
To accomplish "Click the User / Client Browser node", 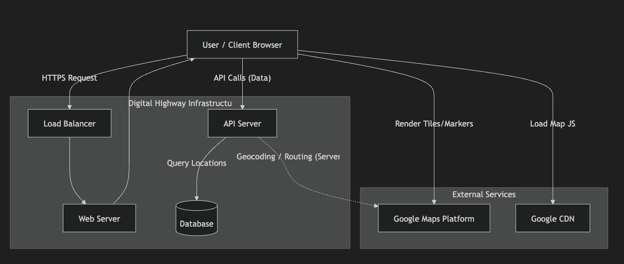I will 242,45.
